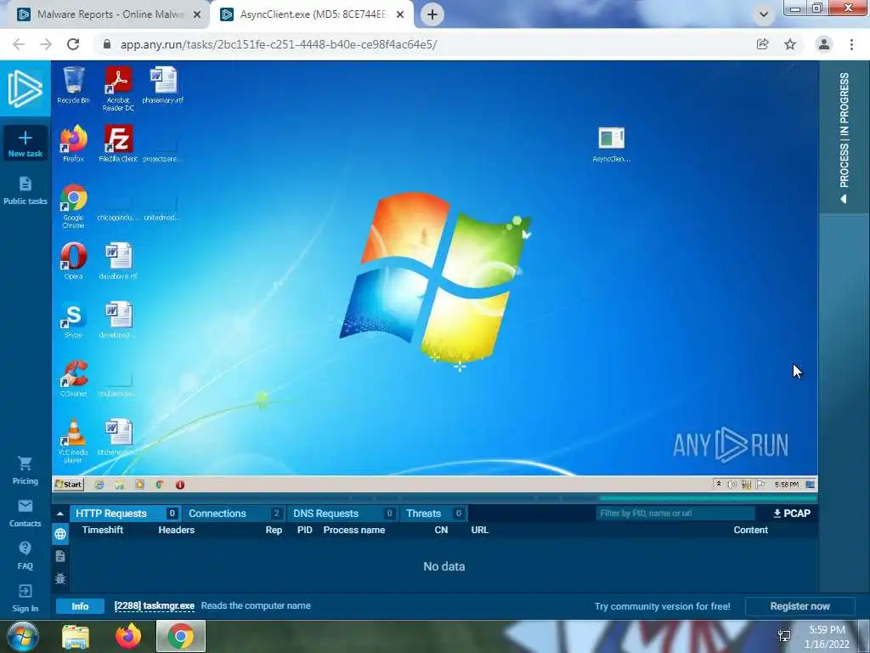
Task: Select Firefox shortcut on VM desktop
Action: point(73,144)
